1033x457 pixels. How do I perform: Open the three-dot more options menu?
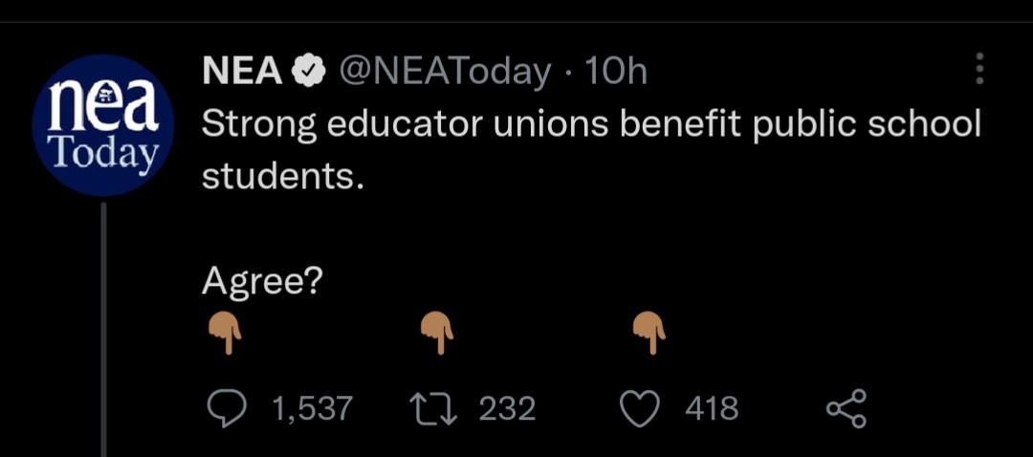[x=978, y=69]
